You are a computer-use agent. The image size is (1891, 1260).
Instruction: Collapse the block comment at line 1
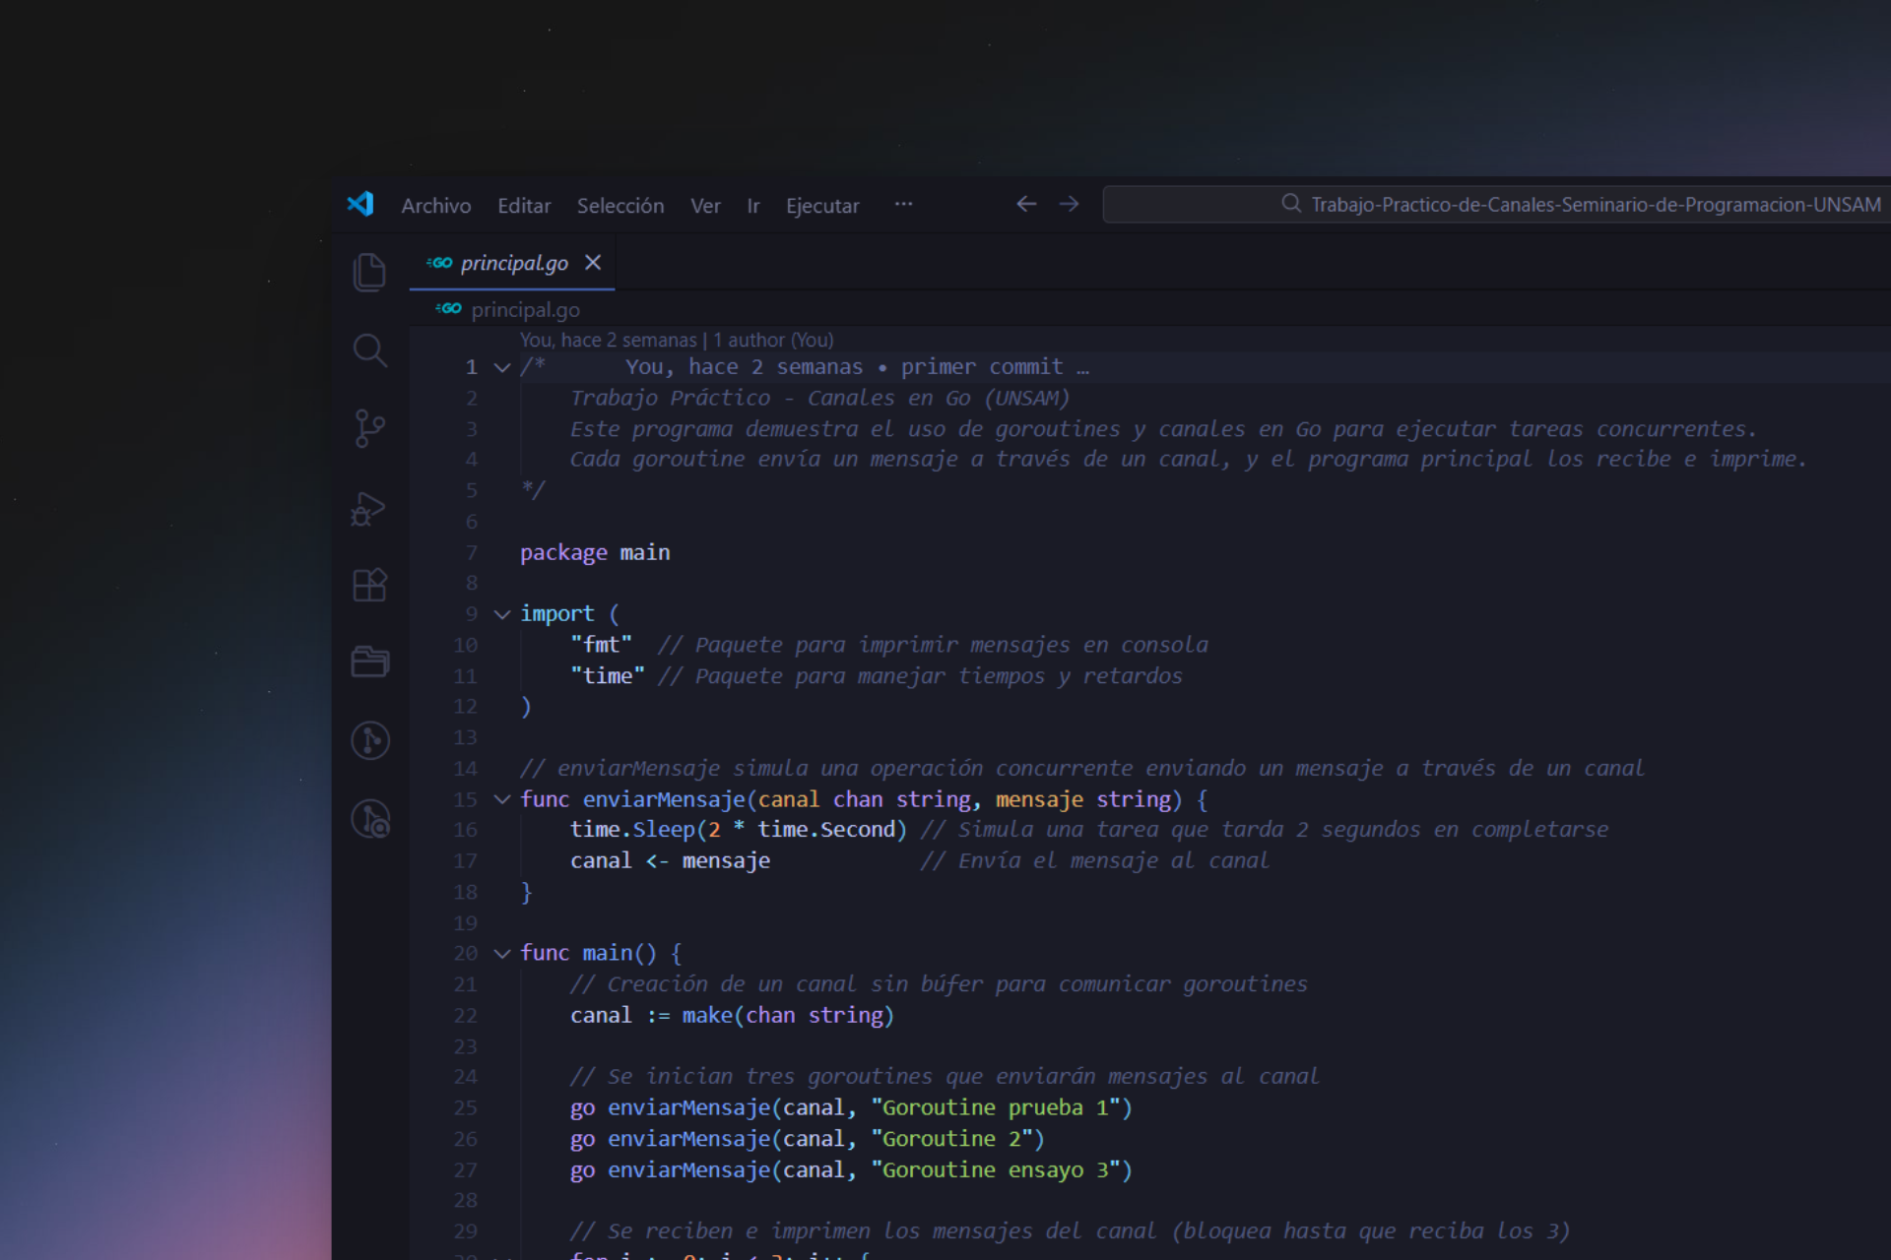click(x=502, y=368)
